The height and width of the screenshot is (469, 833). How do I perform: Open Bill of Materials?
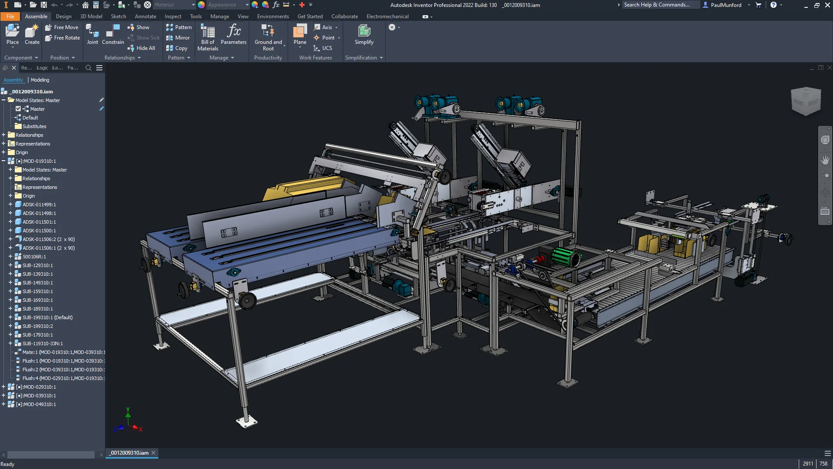point(207,37)
